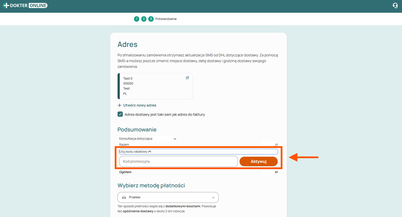Screen dimensions: 402x217
Task: Go to step 1 circle
Action: click(x=136, y=19)
